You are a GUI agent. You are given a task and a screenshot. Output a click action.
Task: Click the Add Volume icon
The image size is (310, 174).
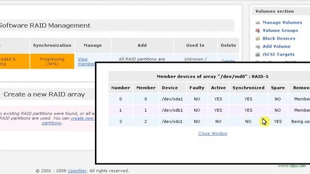pyautogui.click(x=258, y=46)
